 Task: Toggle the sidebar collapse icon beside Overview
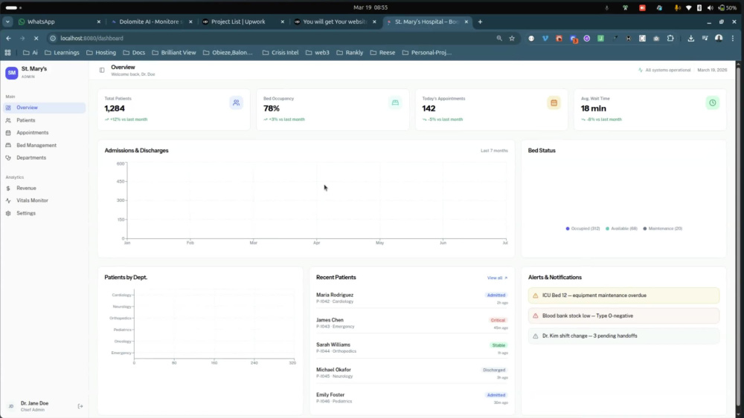pyautogui.click(x=101, y=70)
